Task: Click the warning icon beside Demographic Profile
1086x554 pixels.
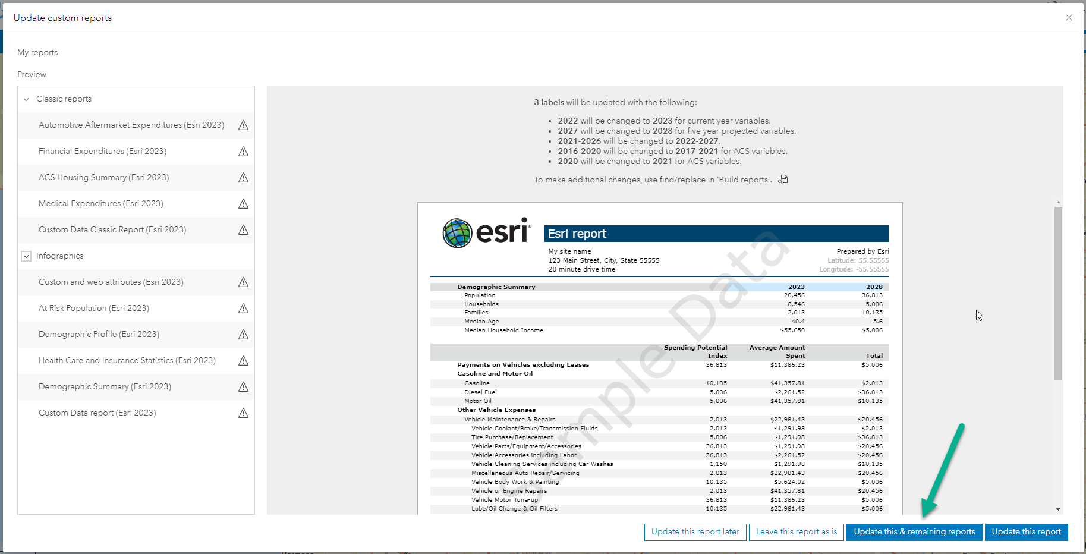Action: (243, 334)
